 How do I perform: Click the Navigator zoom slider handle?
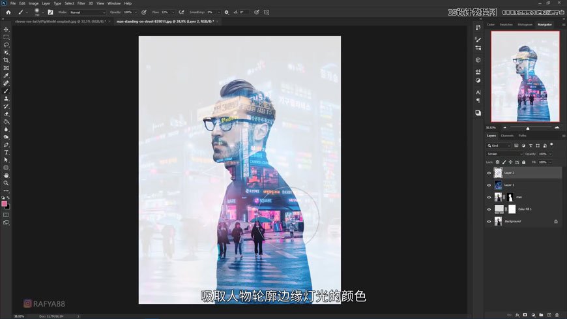pyautogui.click(x=528, y=128)
